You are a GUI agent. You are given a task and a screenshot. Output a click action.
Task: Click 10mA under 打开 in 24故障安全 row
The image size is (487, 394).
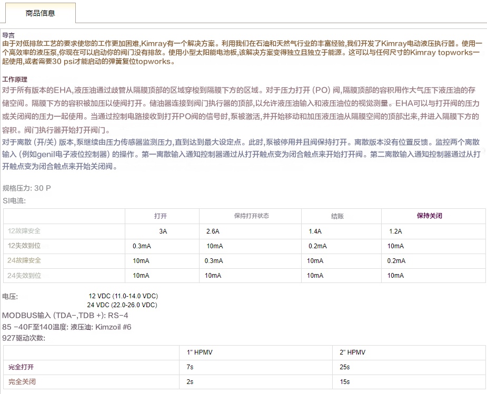click(141, 261)
